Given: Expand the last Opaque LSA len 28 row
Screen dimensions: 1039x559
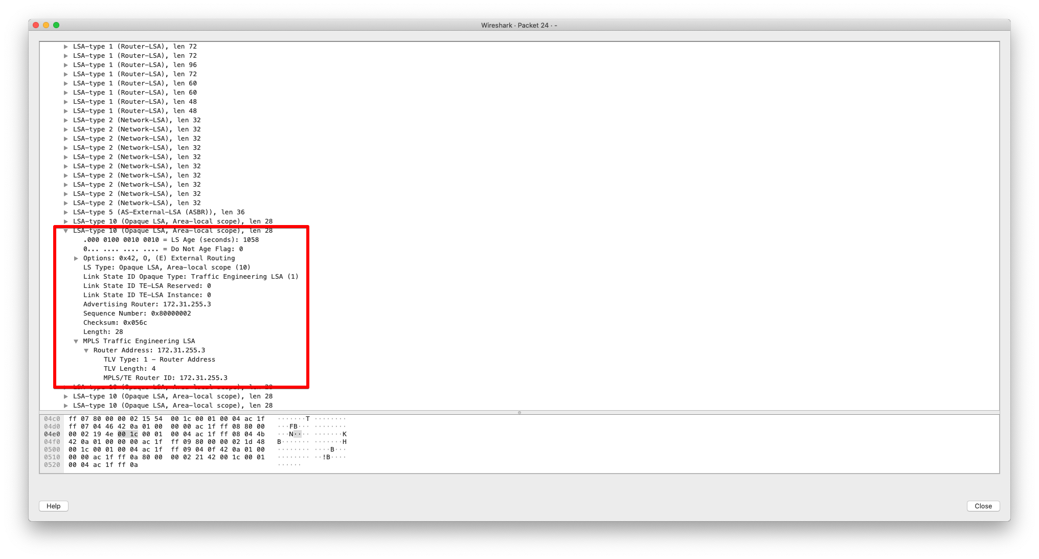Looking at the screenshot, I should tap(65, 406).
